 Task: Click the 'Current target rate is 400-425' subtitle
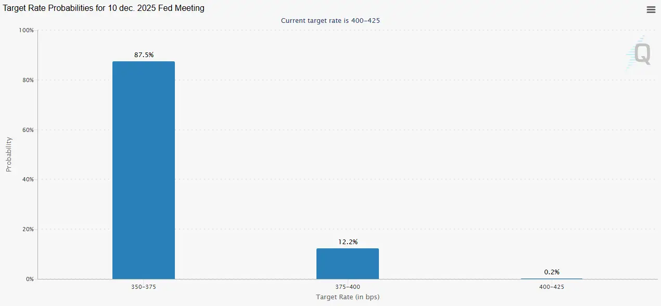click(334, 21)
